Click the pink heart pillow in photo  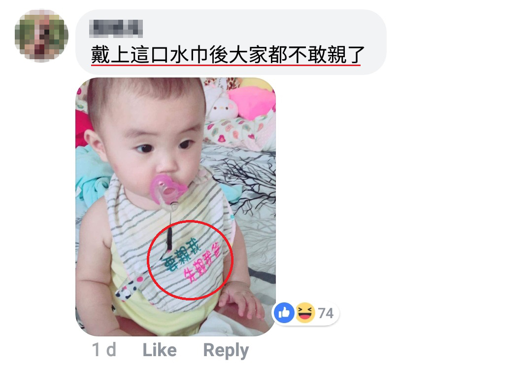[x=252, y=102]
